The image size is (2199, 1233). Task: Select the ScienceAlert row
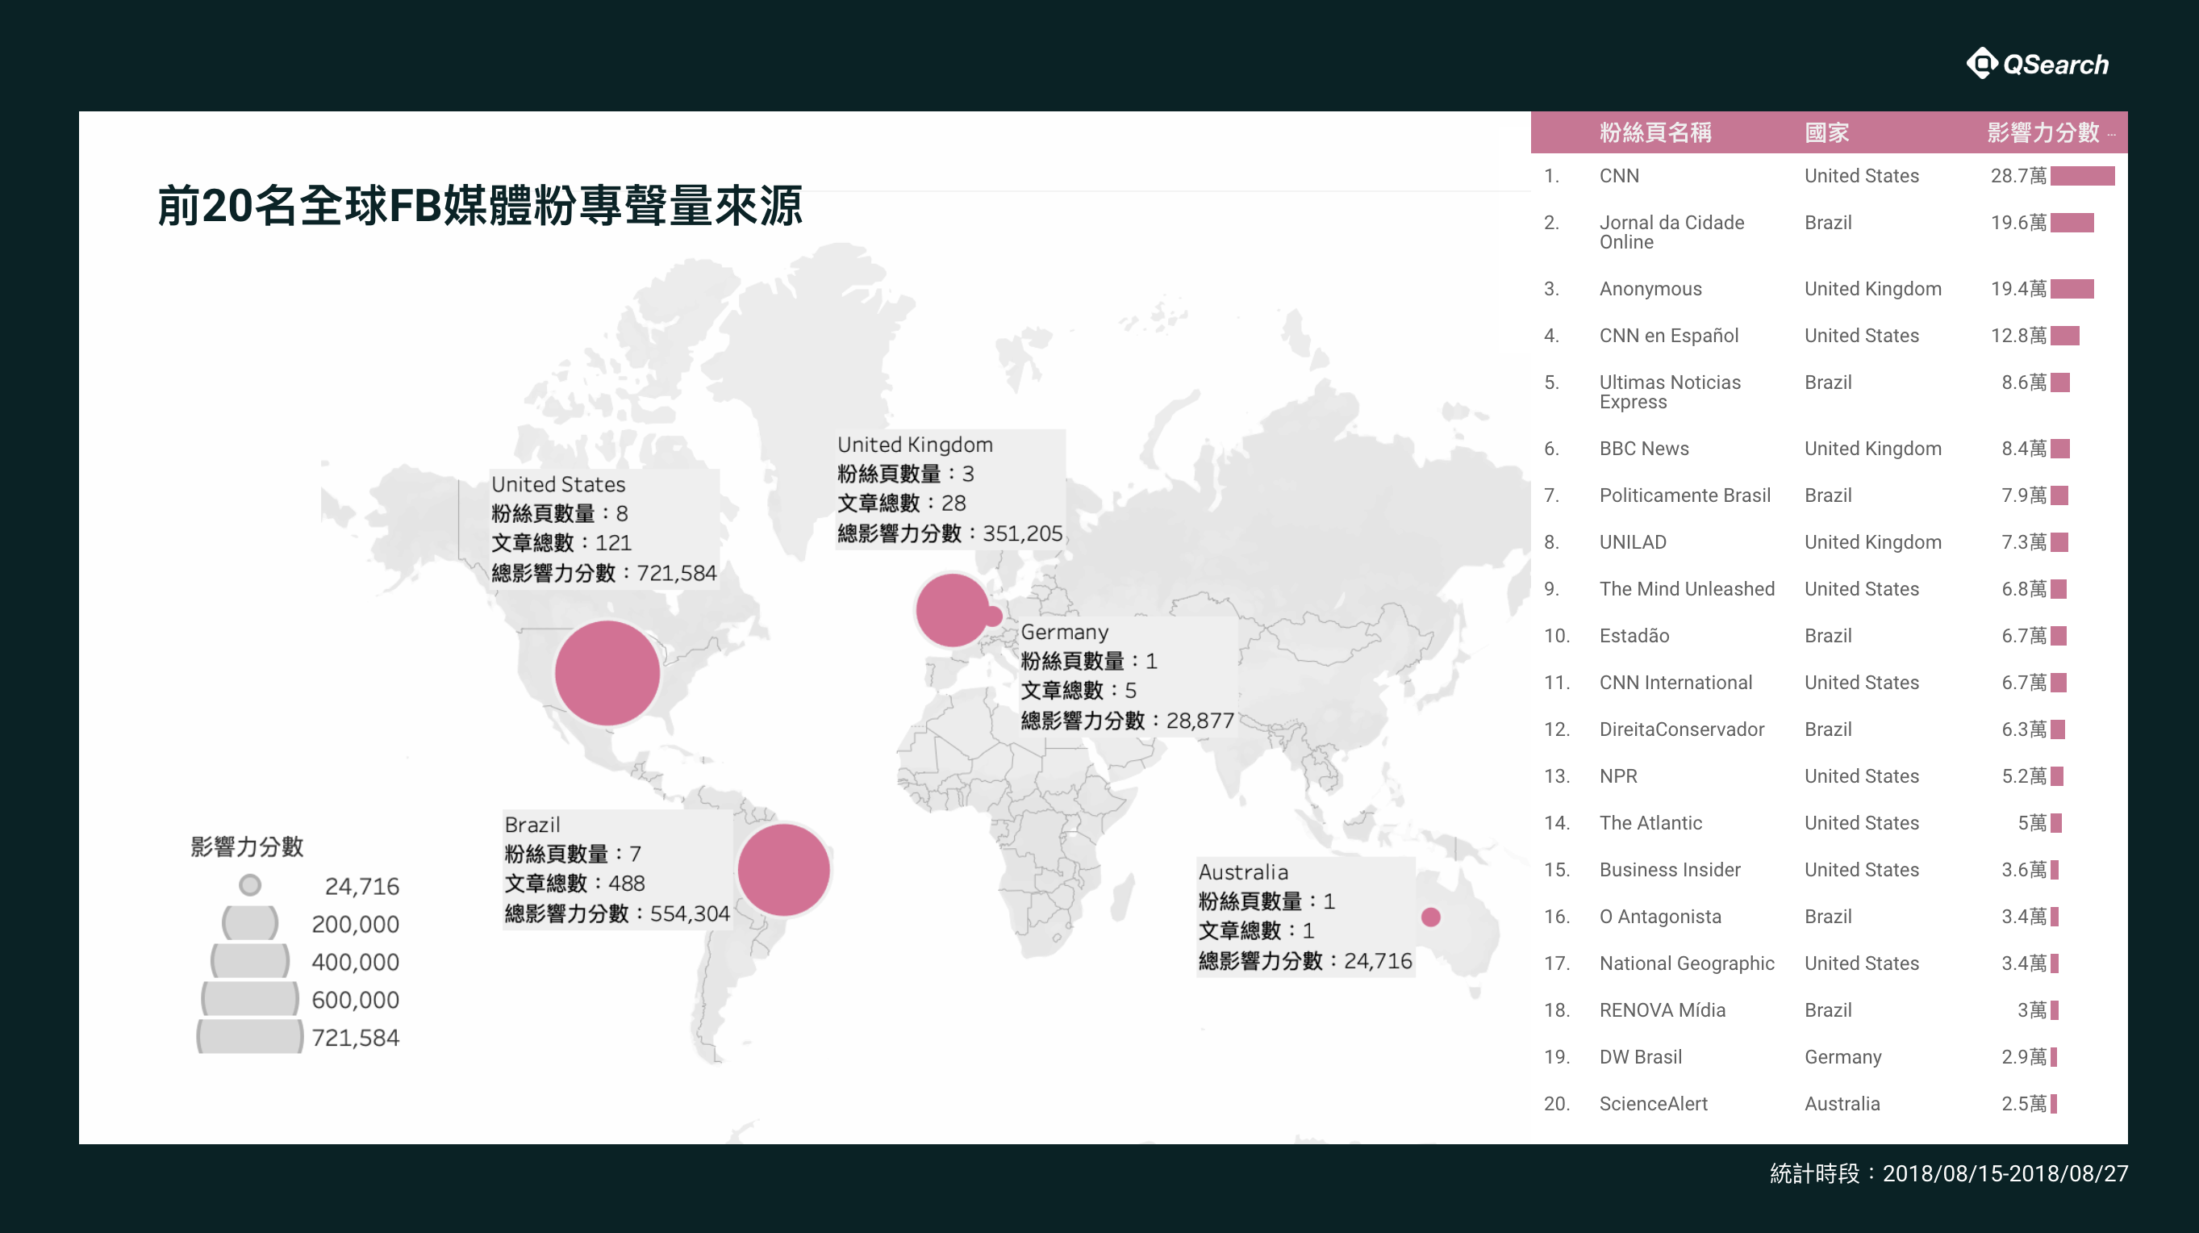coord(1653,1103)
